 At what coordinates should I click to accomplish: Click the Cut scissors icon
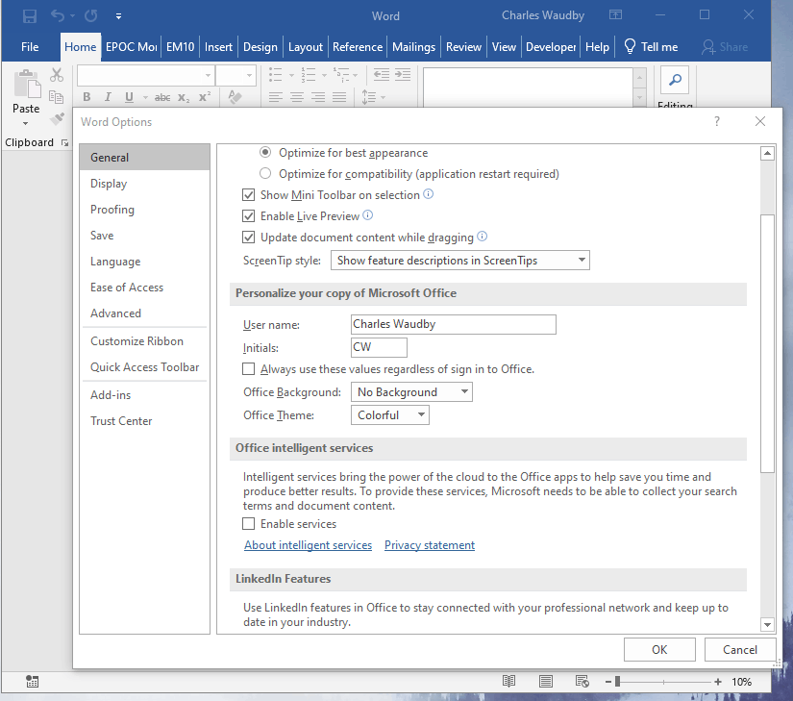(x=57, y=75)
